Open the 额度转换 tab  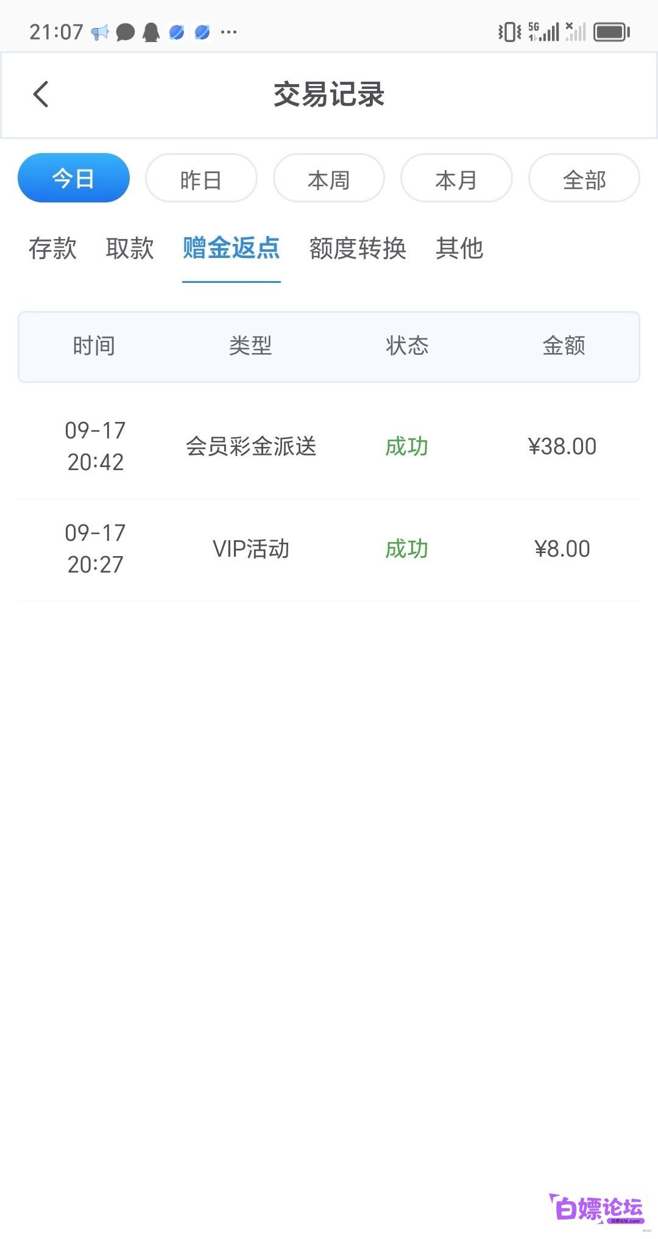pos(358,248)
